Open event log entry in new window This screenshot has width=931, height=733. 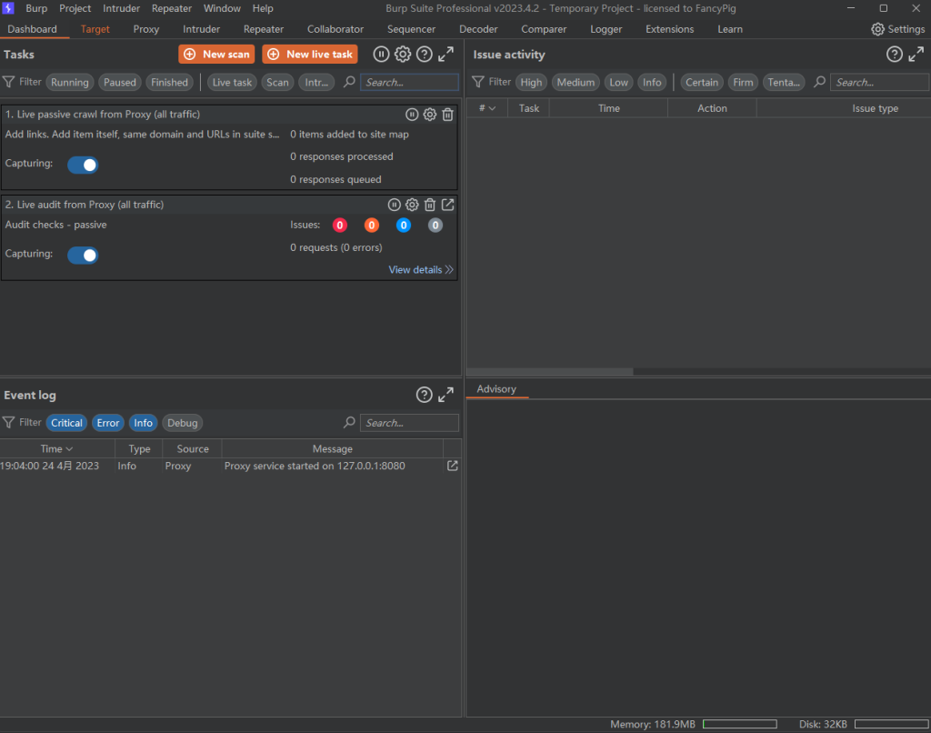(452, 466)
